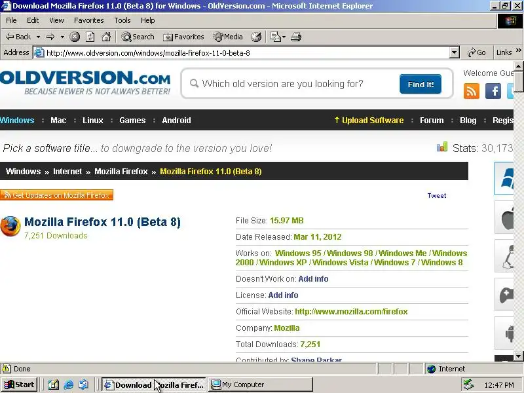Stop page loading with the Stop icon

pyautogui.click(x=75, y=37)
